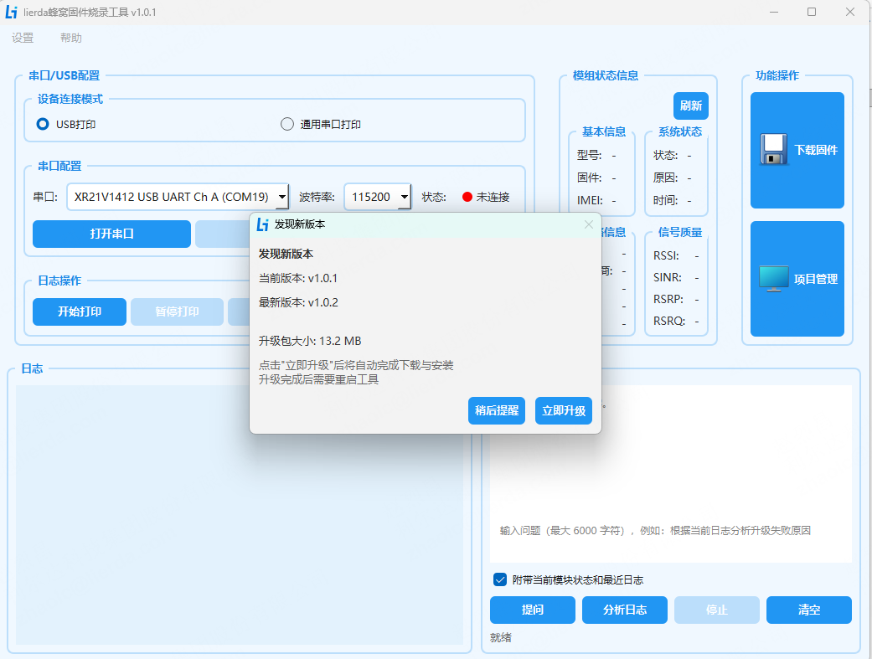
Task: Click the 固件: firmware info label
Action: click(x=590, y=178)
